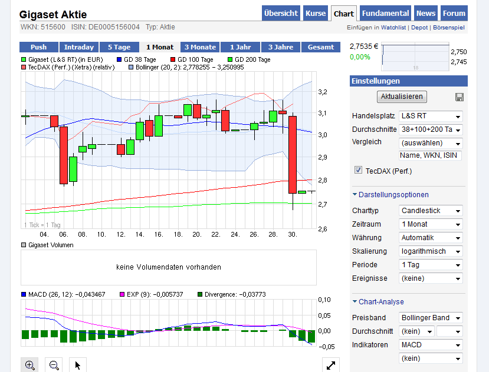Viewport: 489px width, 372px height.
Task: Click the save settings floppy disk icon
Action: (x=460, y=97)
